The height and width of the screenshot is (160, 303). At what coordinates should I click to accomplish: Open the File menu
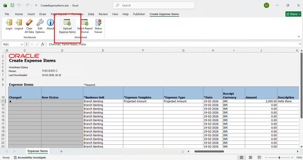(x=7, y=14)
